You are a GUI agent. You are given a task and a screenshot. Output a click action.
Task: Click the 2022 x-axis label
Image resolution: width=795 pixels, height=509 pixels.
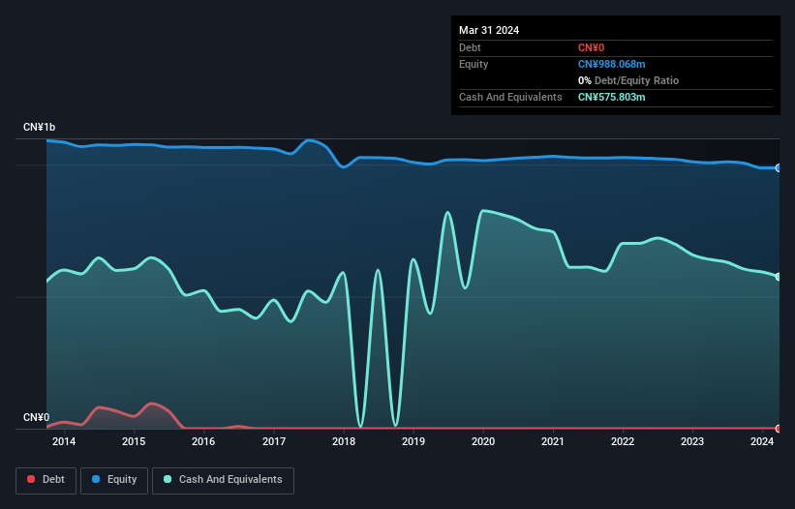(623, 441)
